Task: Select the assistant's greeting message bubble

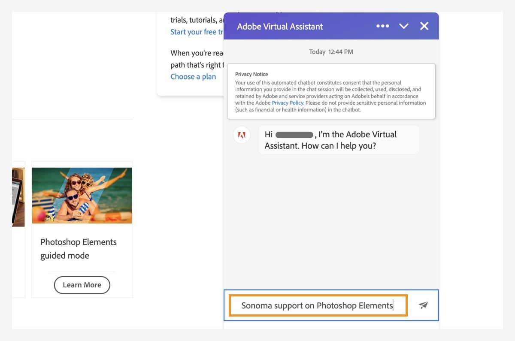Action: click(338, 140)
